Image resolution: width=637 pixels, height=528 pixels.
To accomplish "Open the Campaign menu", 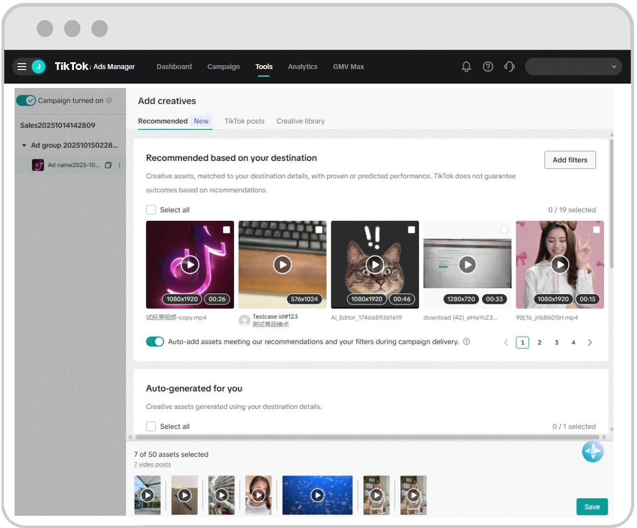I will coord(224,67).
